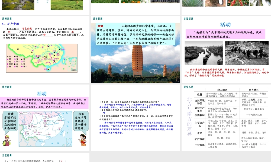The height and width of the screenshot is (162, 271).
Task: Click the cartoon girl in red dress
Action: (x=83, y=140)
